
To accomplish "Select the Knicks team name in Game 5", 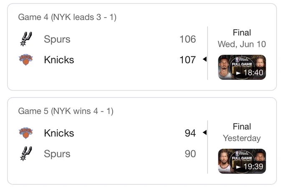I will tap(59, 133).
